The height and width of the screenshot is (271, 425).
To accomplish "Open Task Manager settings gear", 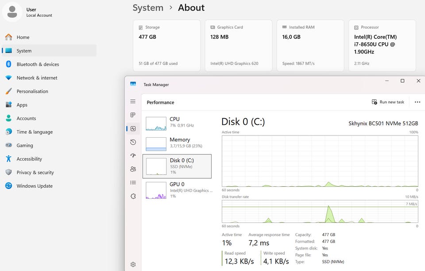I will [x=133, y=264].
